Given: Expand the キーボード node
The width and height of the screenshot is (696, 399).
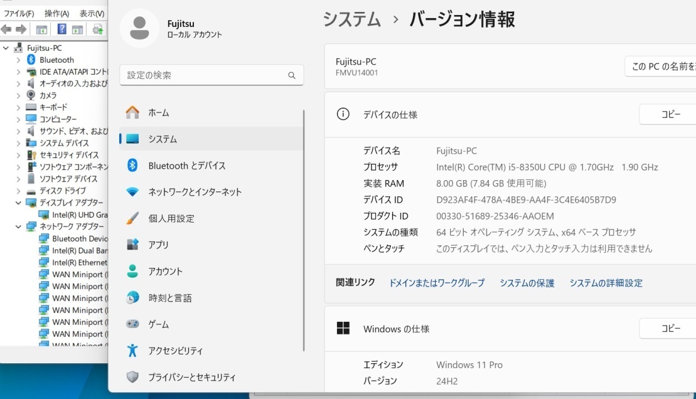Looking at the screenshot, I should 18,107.
